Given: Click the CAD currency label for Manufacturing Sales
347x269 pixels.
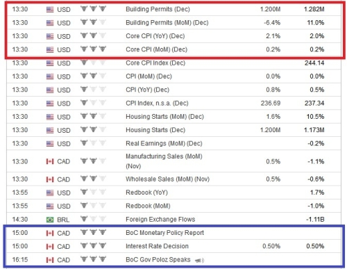Looking at the screenshot, I should (x=64, y=161).
